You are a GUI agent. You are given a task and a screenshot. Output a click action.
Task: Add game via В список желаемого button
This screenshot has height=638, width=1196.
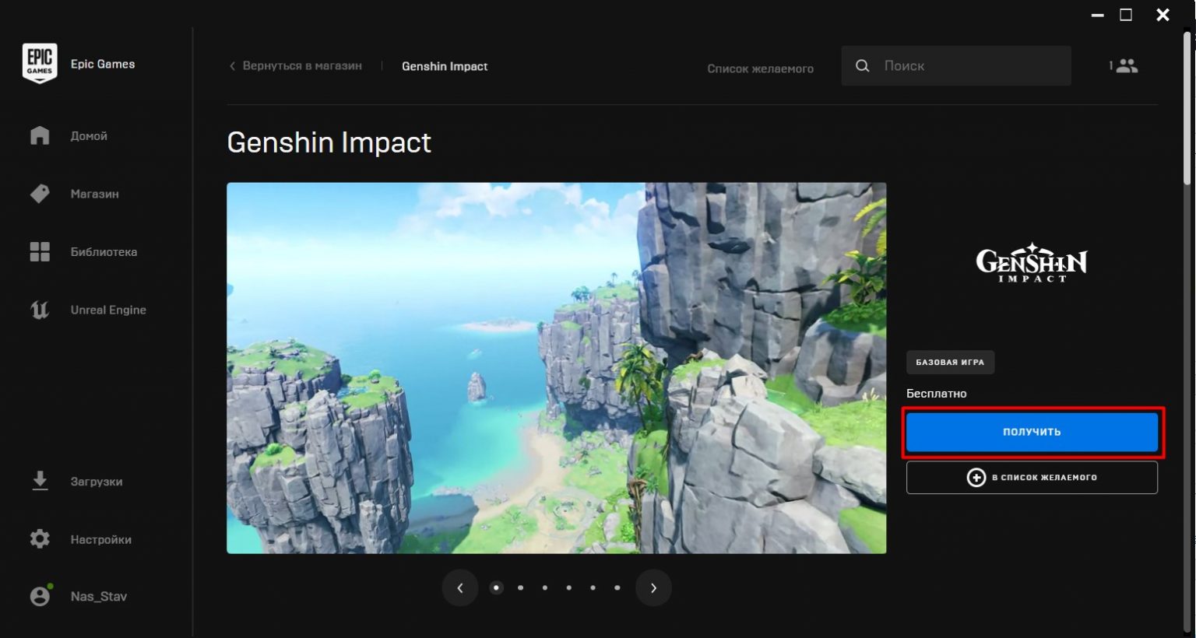click(x=1032, y=477)
